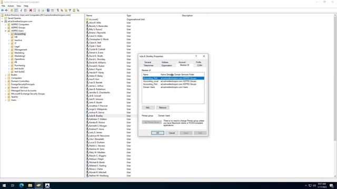Select the Legal OU in tree
337x189 pixels.
(17, 47)
